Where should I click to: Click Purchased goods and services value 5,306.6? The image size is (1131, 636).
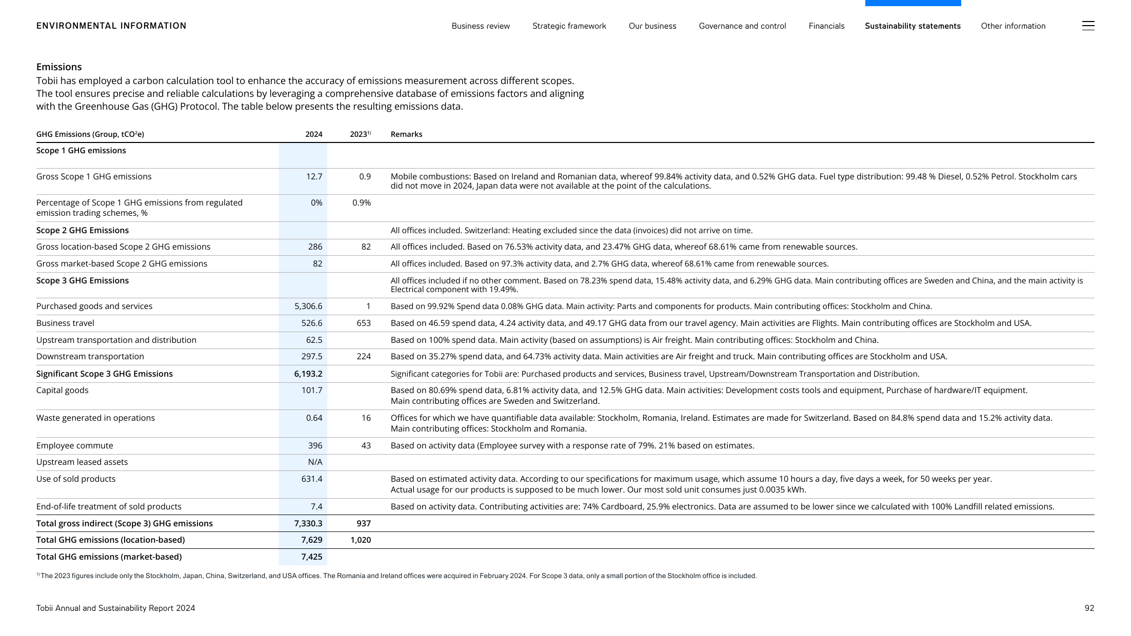coord(308,306)
